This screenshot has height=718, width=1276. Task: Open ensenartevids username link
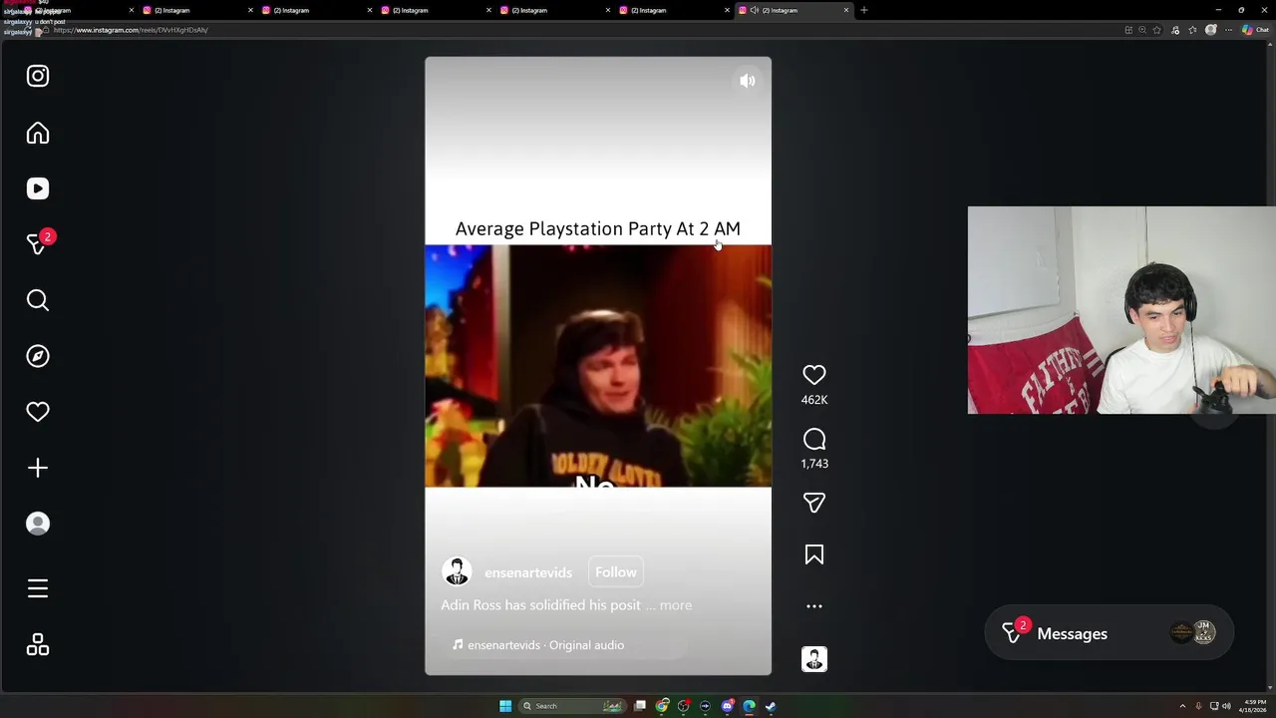click(x=528, y=572)
